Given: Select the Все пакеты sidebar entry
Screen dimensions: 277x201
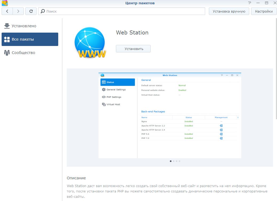Looking at the screenshot, I should coord(23,39).
